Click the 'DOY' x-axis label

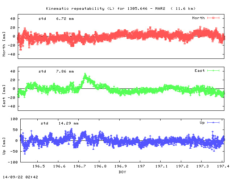[x=123, y=172]
